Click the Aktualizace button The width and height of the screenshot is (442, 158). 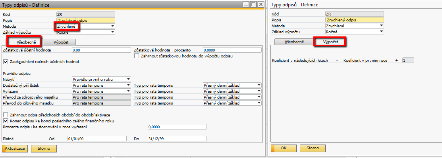point(15,148)
